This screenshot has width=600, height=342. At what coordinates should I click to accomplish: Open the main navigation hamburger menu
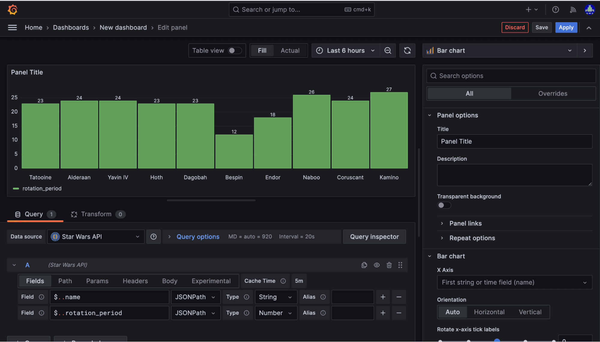[12, 27]
